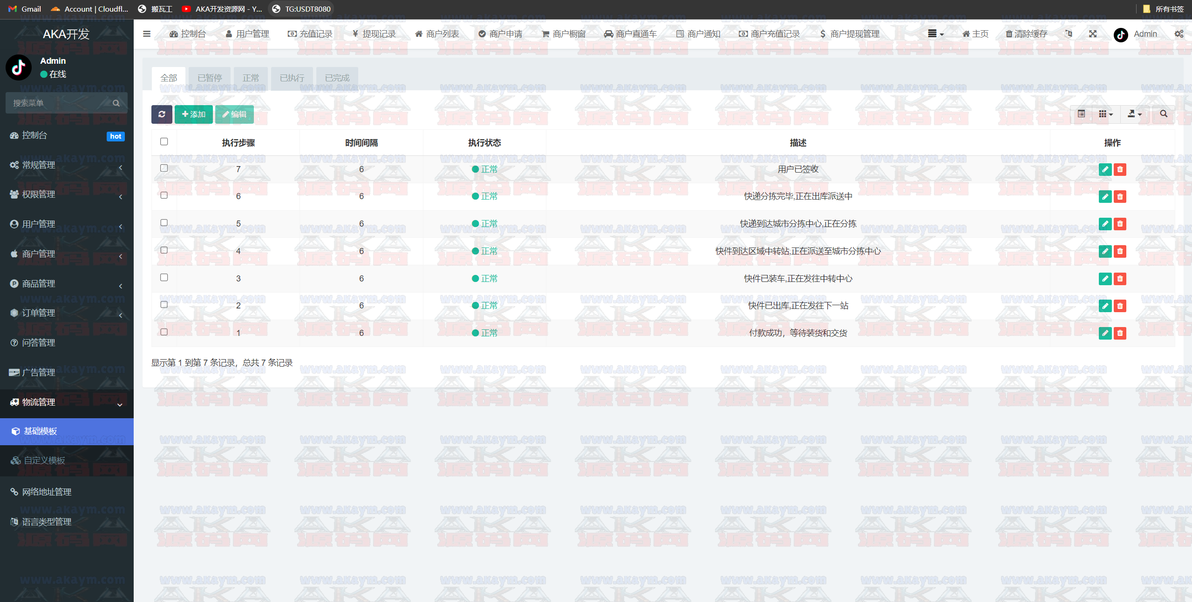
Task: Click the refresh table icon button
Action: point(162,114)
